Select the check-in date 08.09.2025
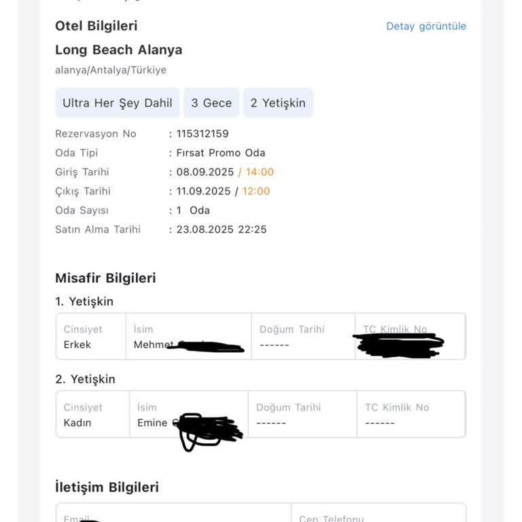The image size is (522, 522). [205, 172]
